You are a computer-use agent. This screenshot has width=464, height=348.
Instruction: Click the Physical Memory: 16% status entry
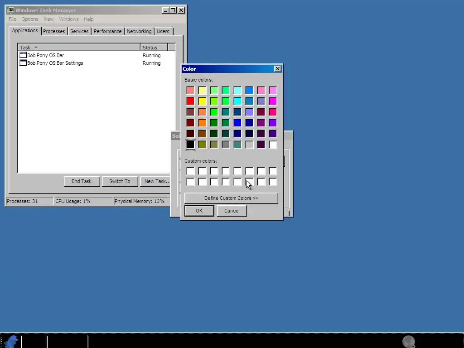tap(142, 201)
